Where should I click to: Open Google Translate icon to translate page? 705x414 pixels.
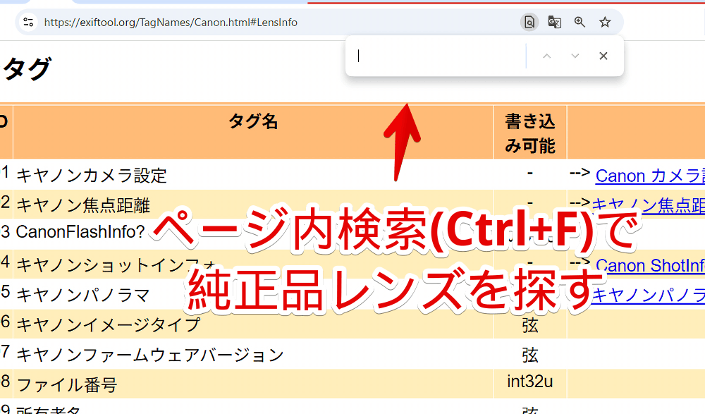[x=555, y=22]
